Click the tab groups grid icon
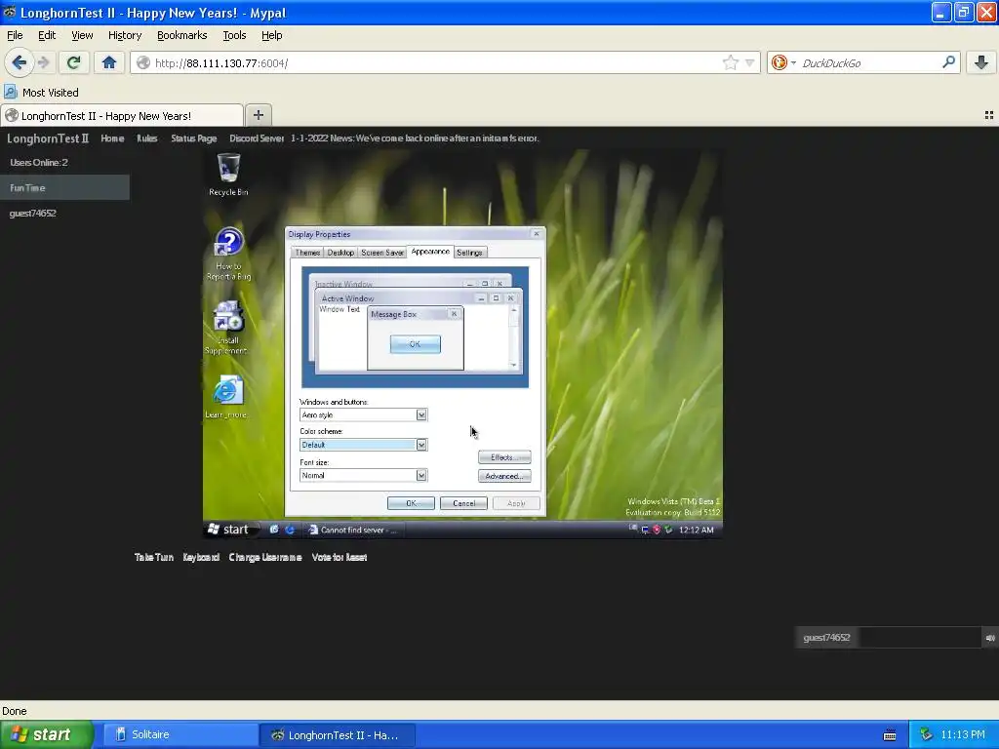This screenshot has width=999, height=749. pyautogui.click(x=989, y=115)
